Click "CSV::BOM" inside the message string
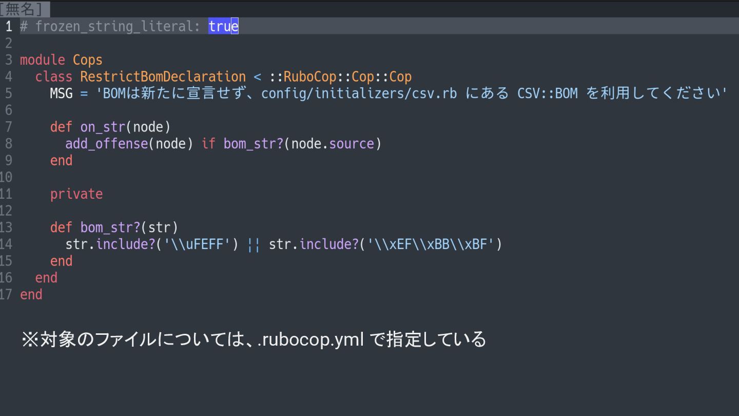 pyautogui.click(x=547, y=93)
